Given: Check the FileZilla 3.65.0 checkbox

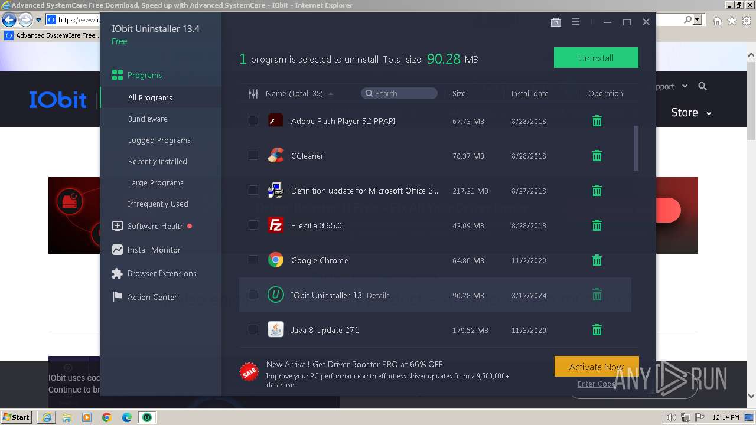Looking at the screenshot, I should [253, 225].
